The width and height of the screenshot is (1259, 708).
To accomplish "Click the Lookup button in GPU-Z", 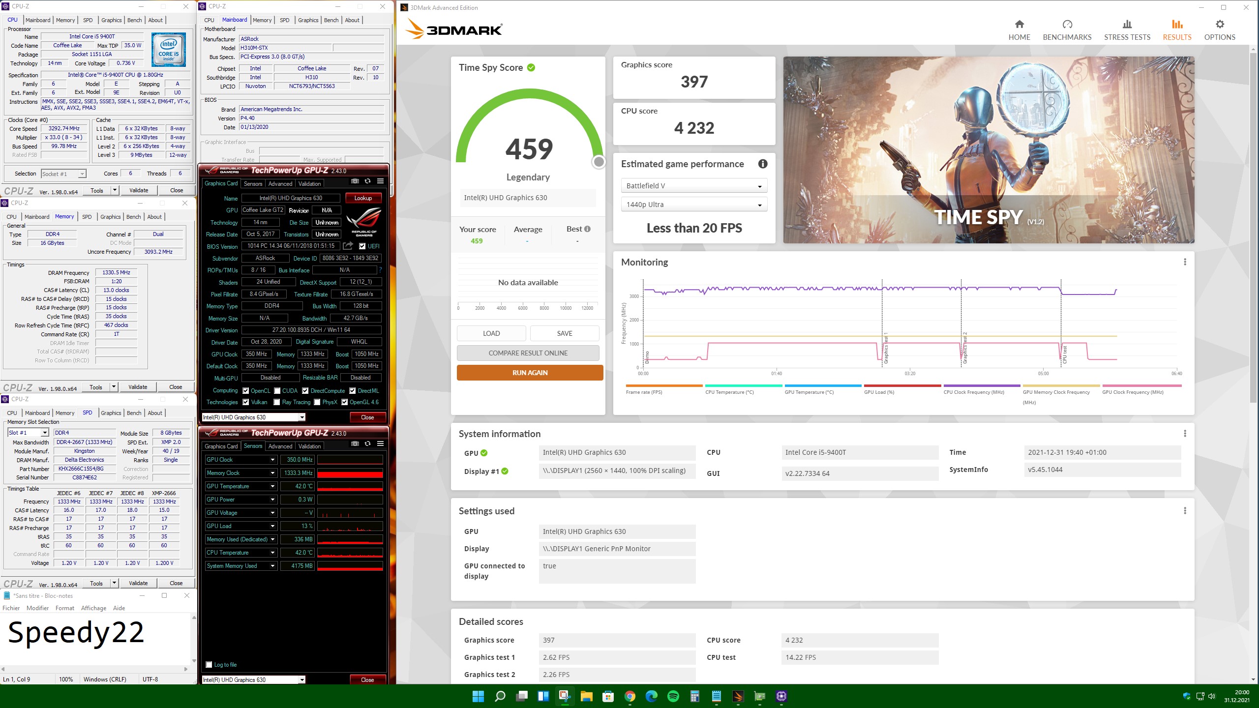I will pyautogui.click(x=363, y=198).
